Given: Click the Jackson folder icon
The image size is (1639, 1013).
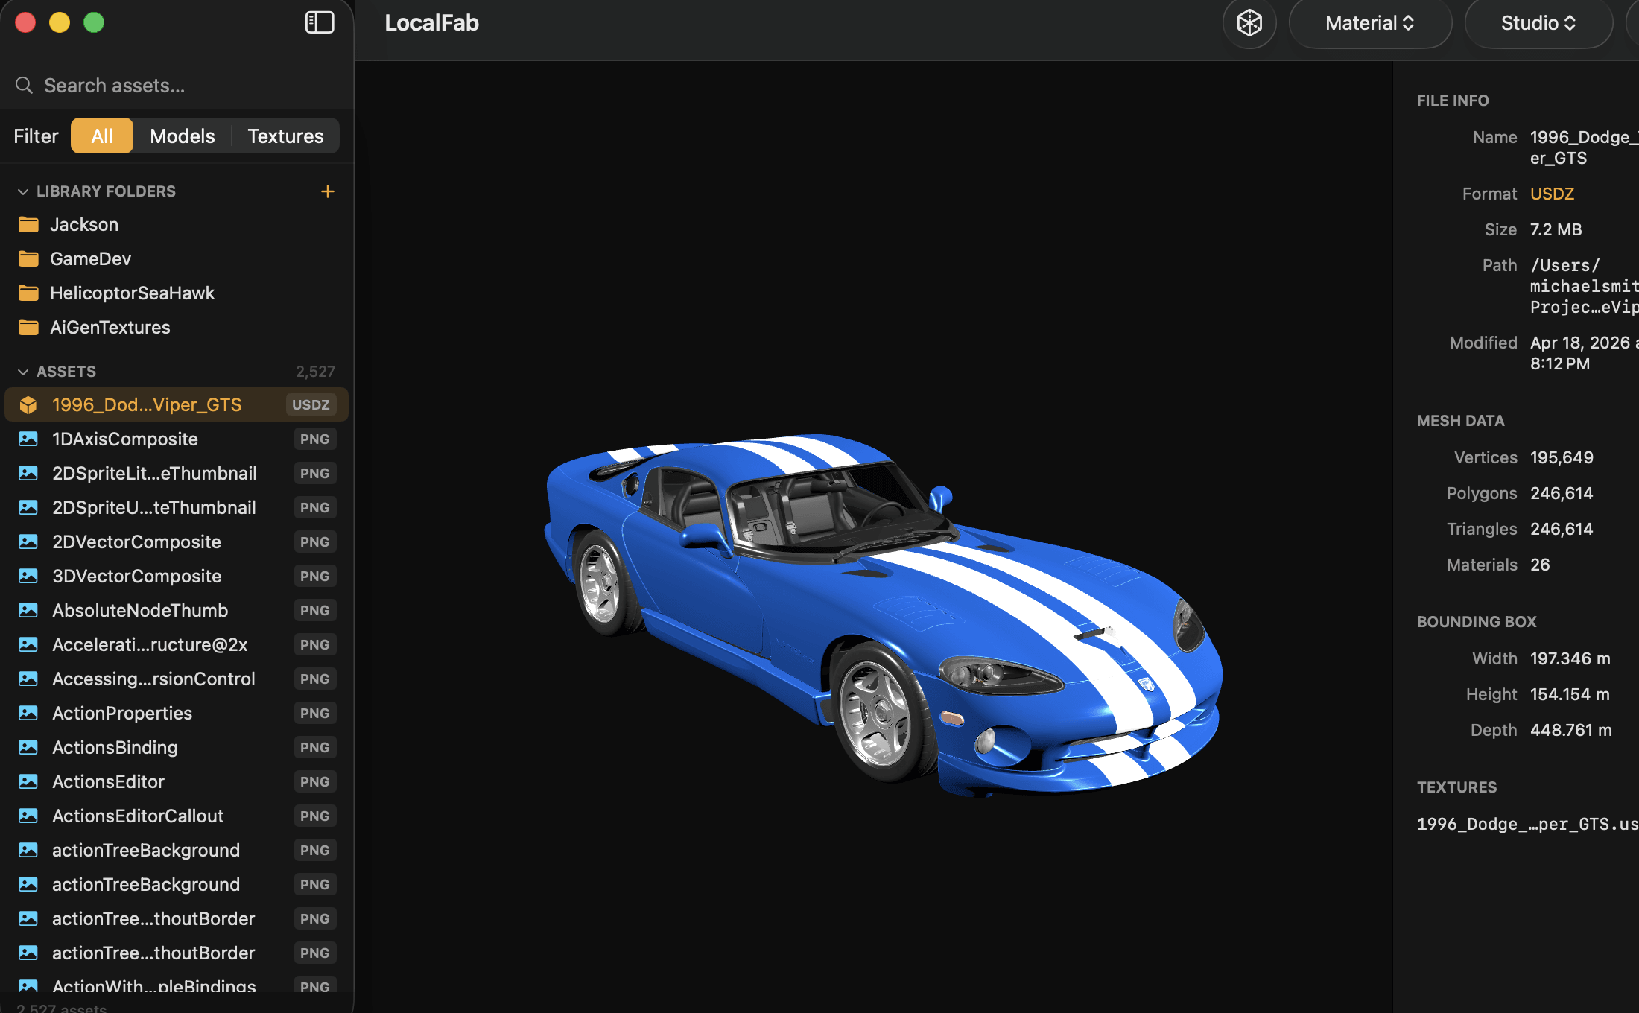Looking at the screenshot, I should 28,224.
